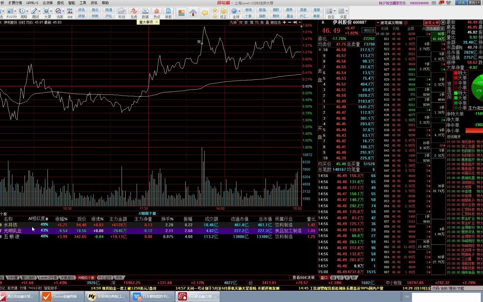Viewport: 483px width, 302px height.
Task: Click the 查看DDE决策 link
Action: pos(303,278)
